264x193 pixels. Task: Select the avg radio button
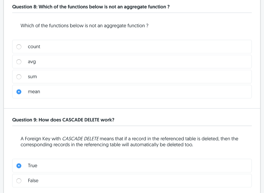pos(19,62)
